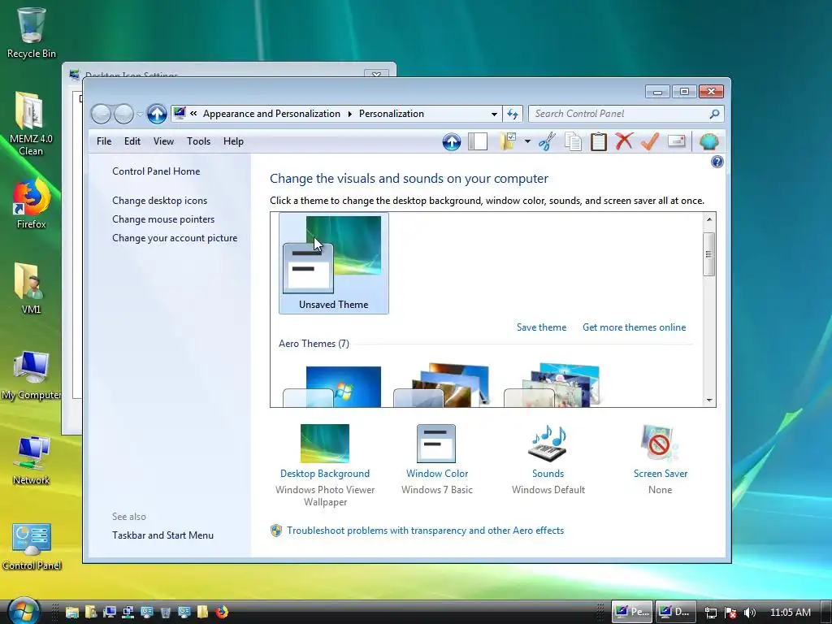The height and width of the screenshot is (624, 832).
Task: Go to Control Panel Home
Action: (x=156, y=171)
